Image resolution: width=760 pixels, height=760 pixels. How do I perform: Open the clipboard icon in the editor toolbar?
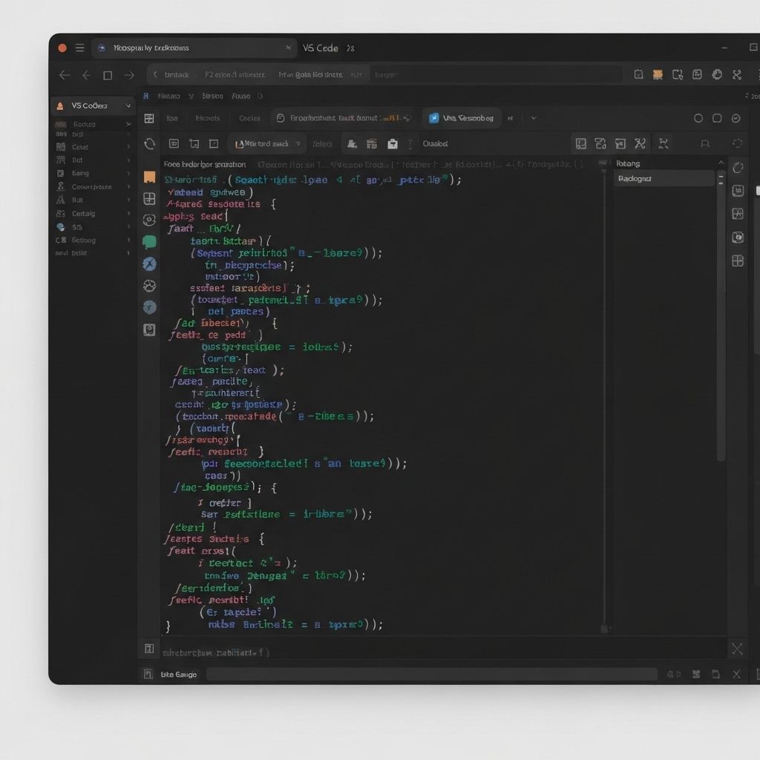tap(393, 143)
